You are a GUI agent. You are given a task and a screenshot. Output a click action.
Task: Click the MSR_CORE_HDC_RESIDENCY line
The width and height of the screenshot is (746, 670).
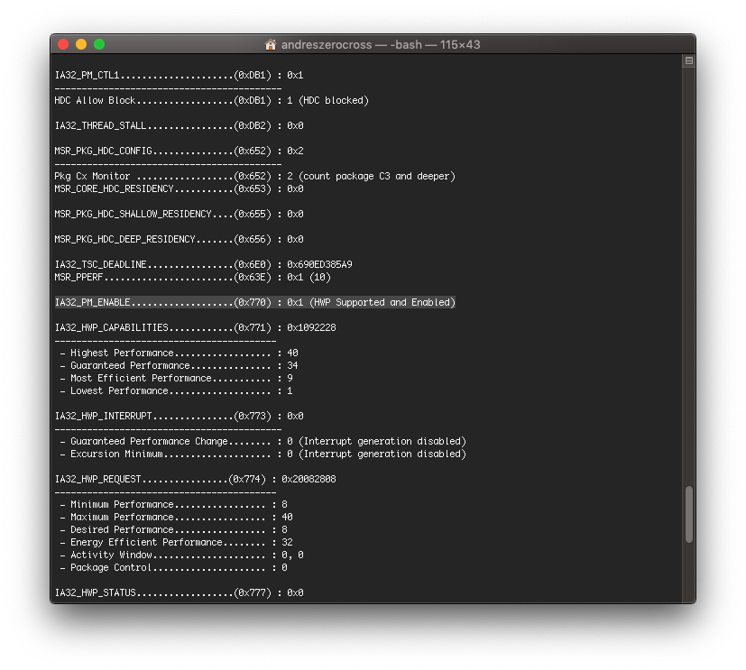tap(179, 188)
